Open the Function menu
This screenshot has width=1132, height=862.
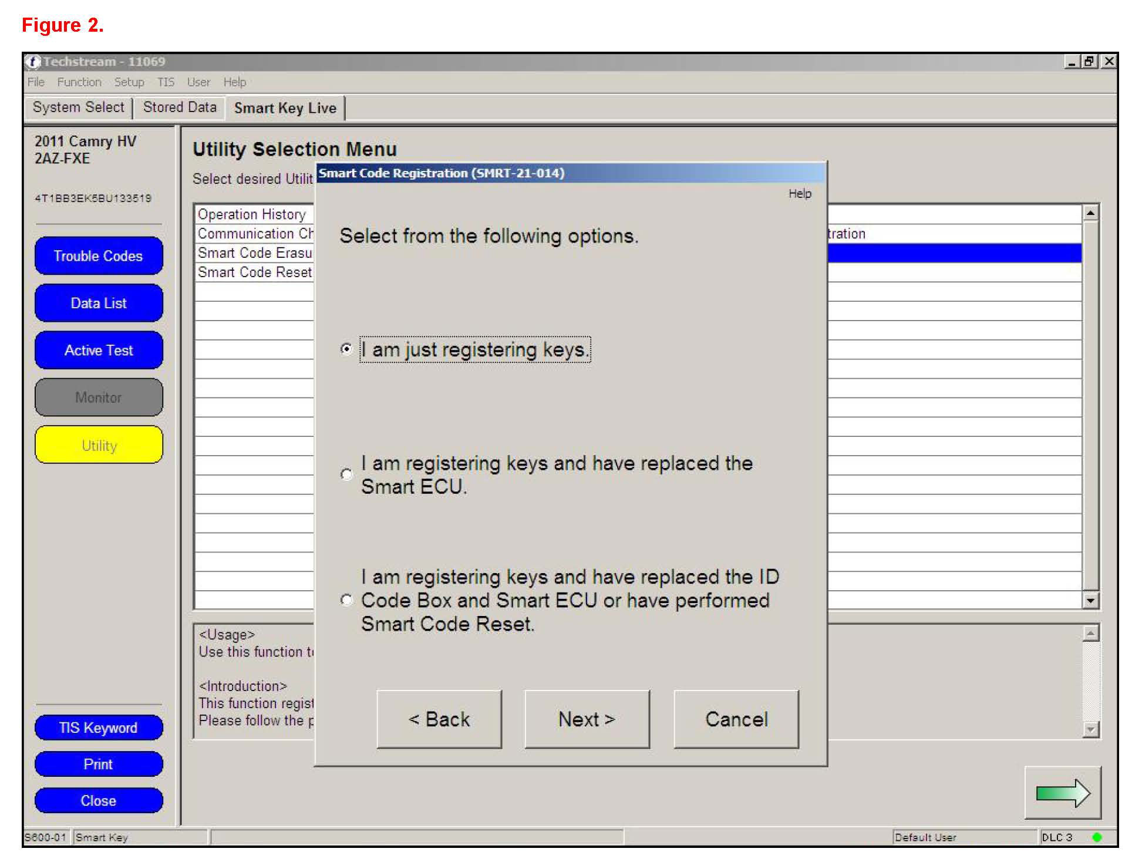[79, 82]
